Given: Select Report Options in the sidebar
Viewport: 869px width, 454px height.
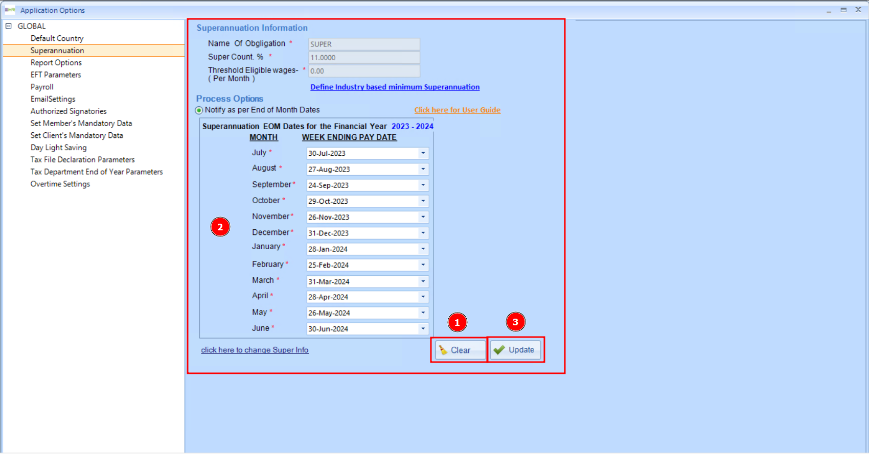Looking at the screenshot, I should click(x=56, y=63).
